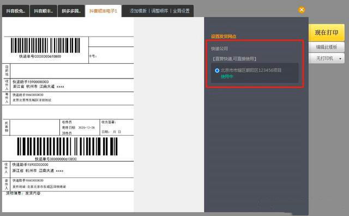Viewport: 349px width, 216px height.
Task: Switch to the 抖音极兔 template tab
Action: [16, 11]
